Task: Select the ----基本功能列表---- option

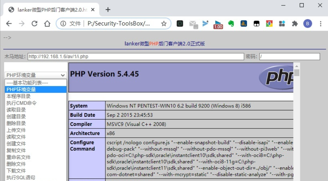Action: point(35,83)
